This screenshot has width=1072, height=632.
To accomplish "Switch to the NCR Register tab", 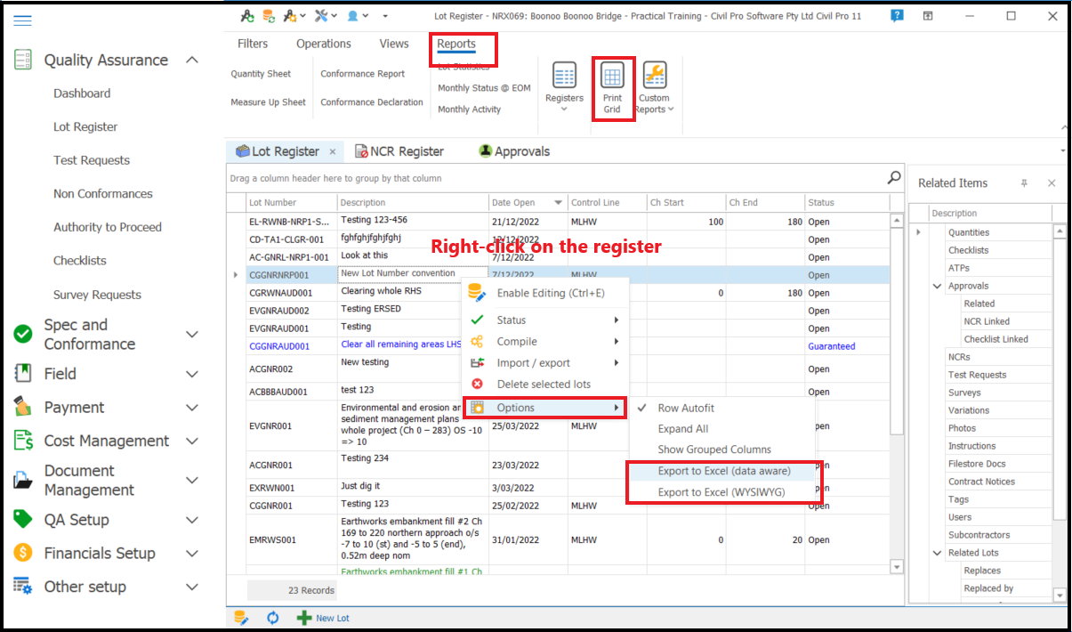I will tap(400, 150).
